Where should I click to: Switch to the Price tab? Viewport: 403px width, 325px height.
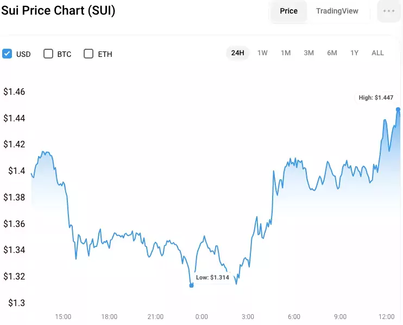tap(288, 11)
